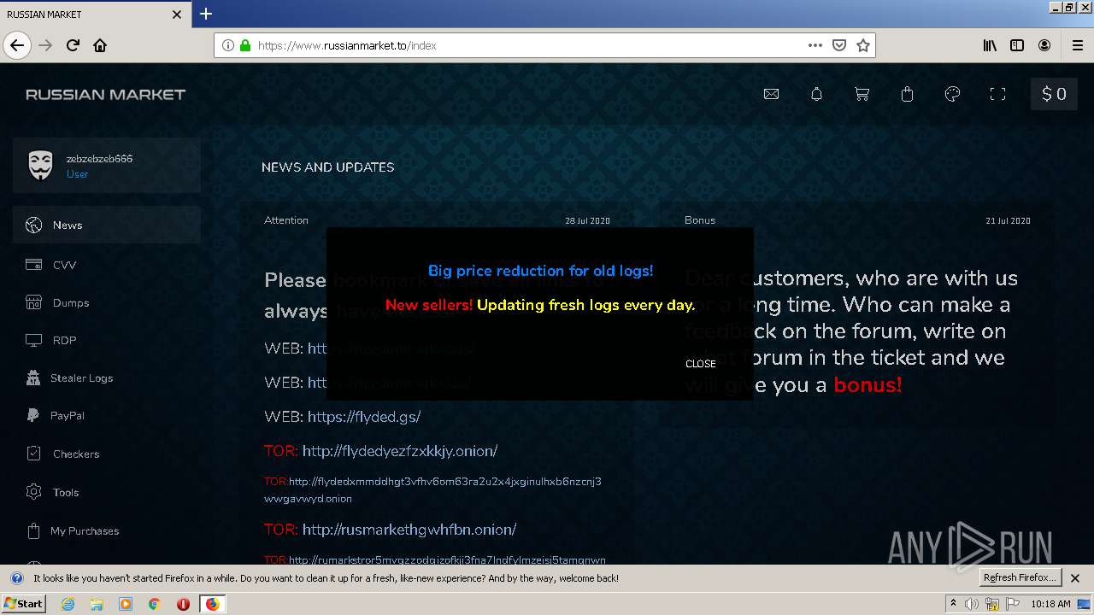Reload the current page

pyautogui.click(x=73, y=45)
